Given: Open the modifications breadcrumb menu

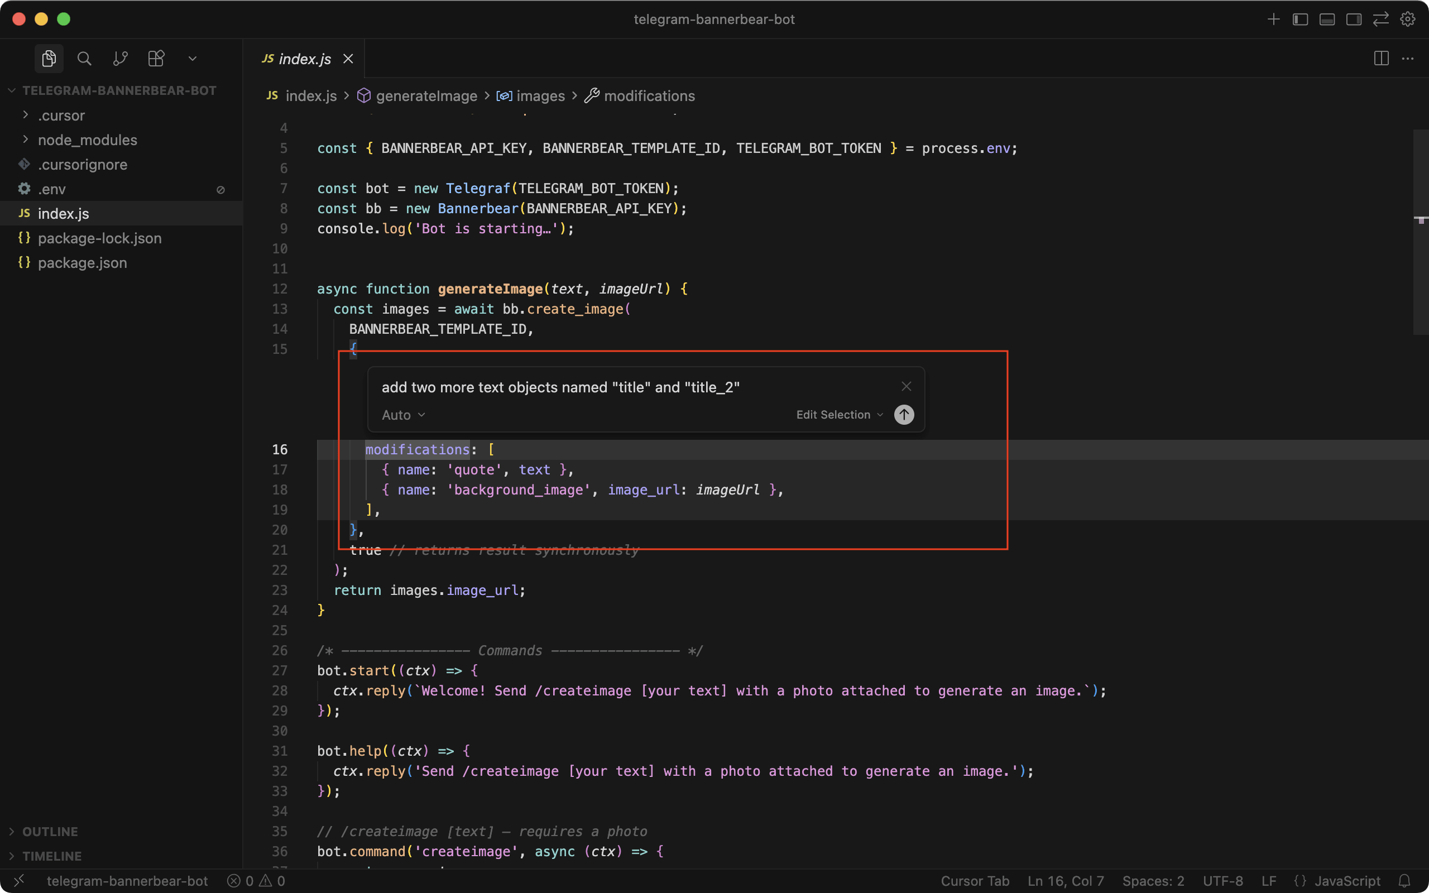Looking at the screenshot, I should [x=649, y=95].
